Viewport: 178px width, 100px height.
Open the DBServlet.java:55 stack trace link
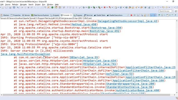tap(84, 57)
